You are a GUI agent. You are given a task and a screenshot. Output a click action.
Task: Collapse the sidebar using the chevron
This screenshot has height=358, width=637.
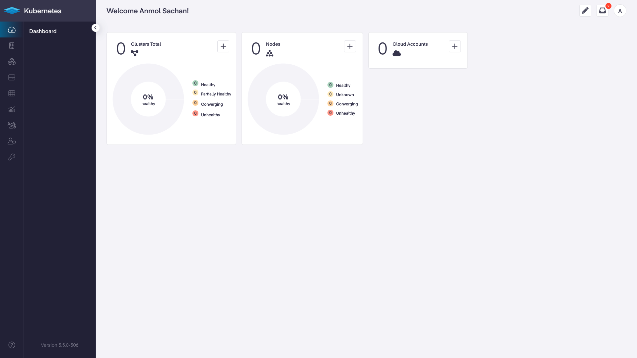tap(96, 28)
